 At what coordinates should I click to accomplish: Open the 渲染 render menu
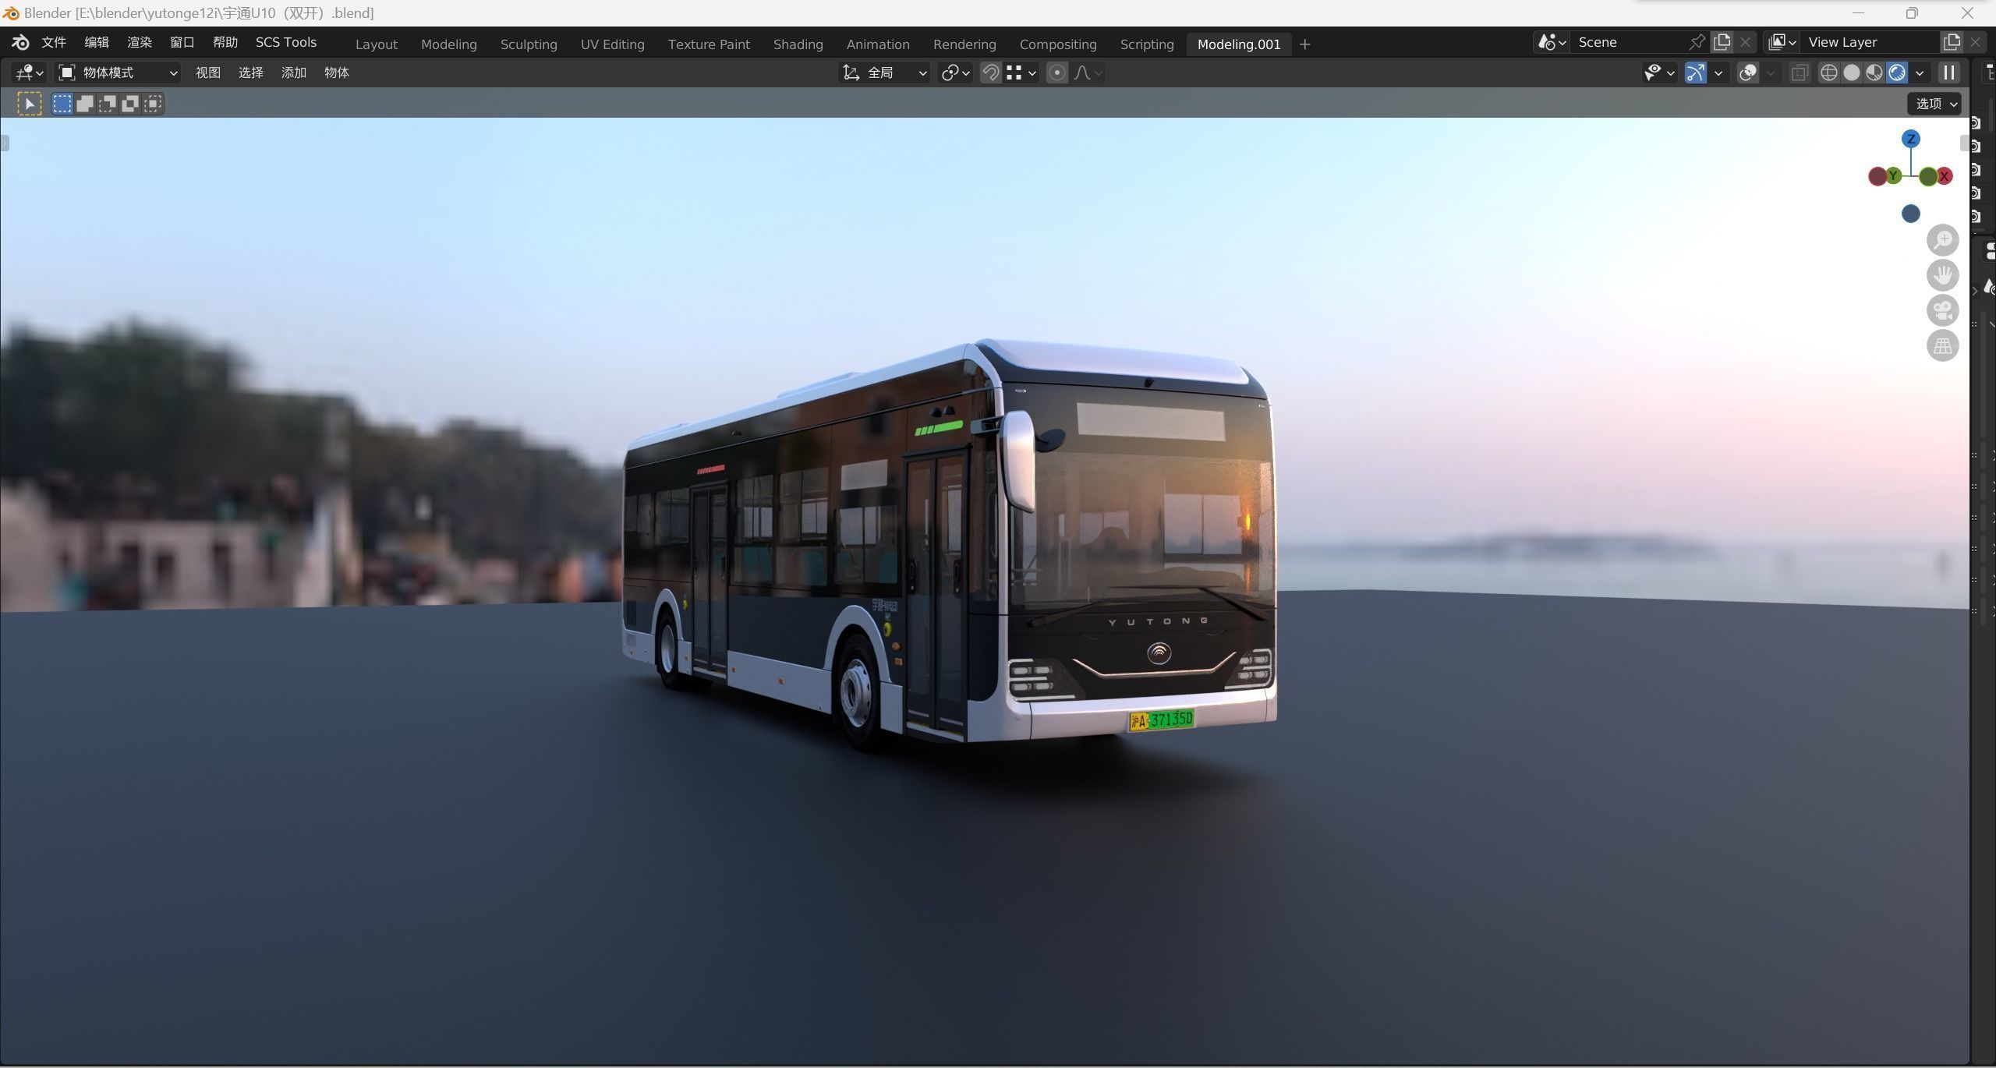tap(140, 42)
